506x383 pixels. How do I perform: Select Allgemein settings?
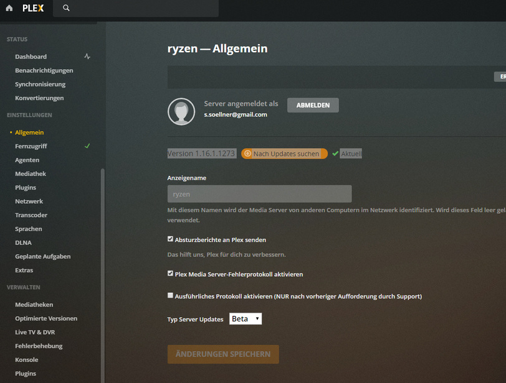coord(29,132)
